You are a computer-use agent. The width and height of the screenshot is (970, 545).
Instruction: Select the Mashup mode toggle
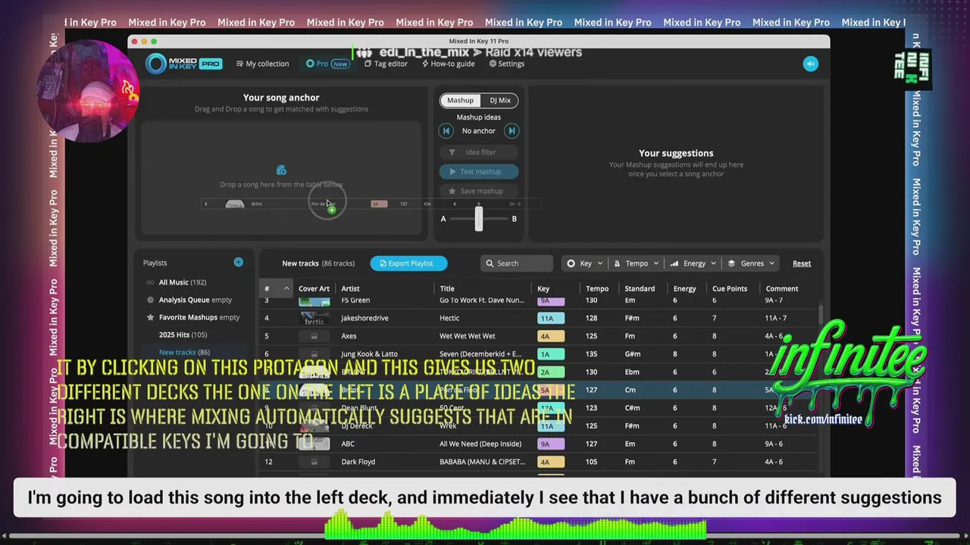pyautogui.click(x=460, y=100)
